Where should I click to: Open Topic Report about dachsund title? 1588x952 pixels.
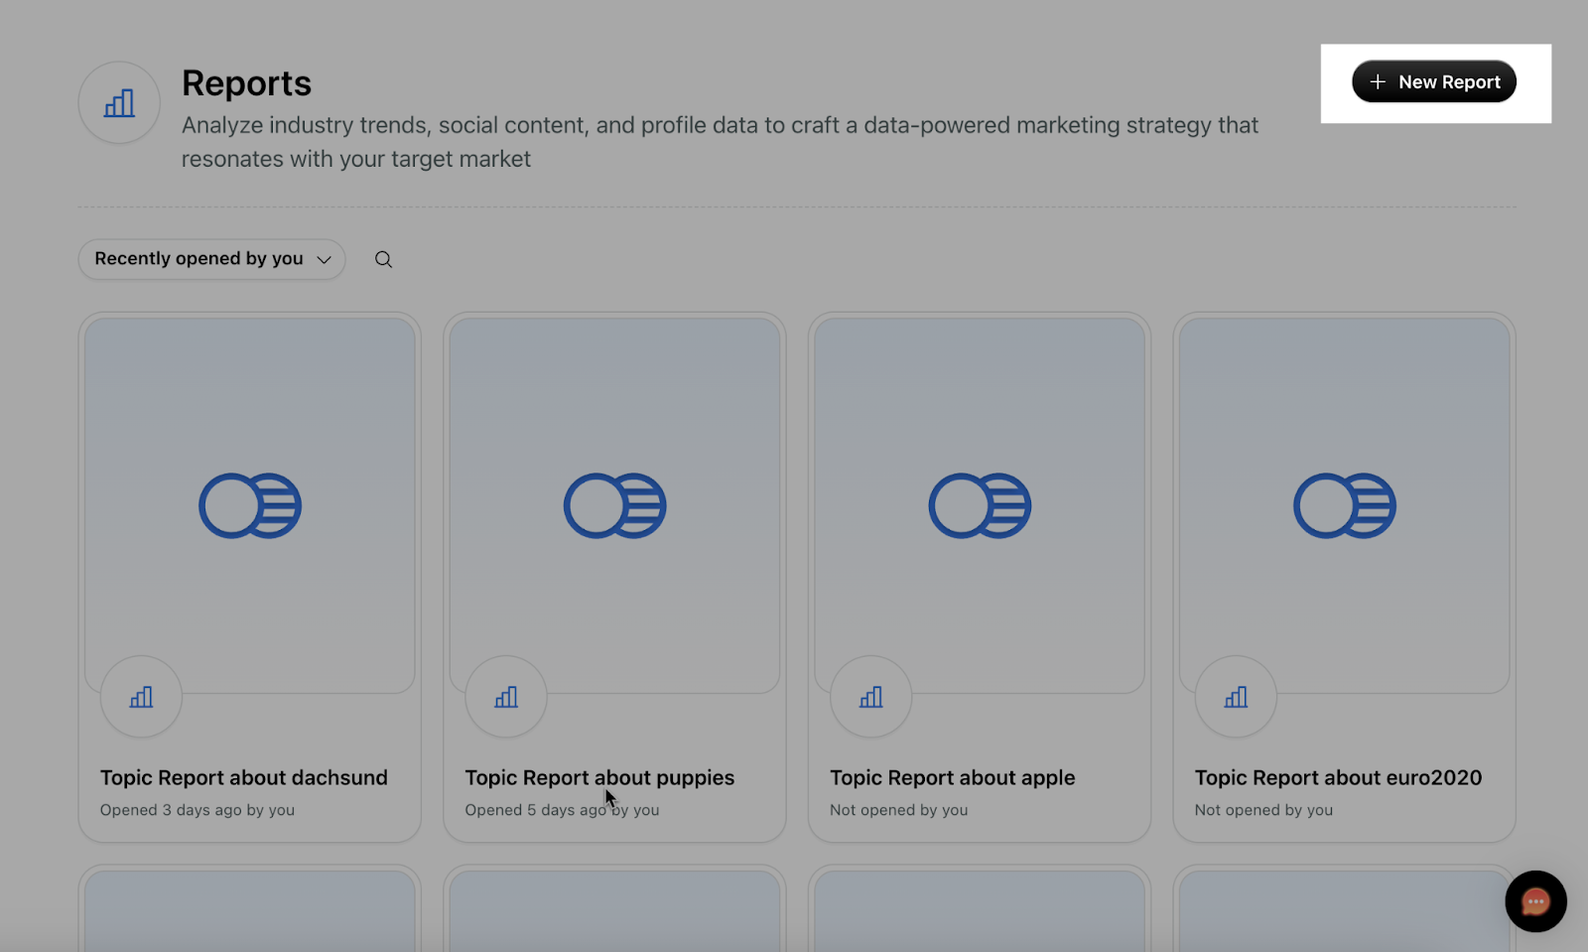click(244, 778)
